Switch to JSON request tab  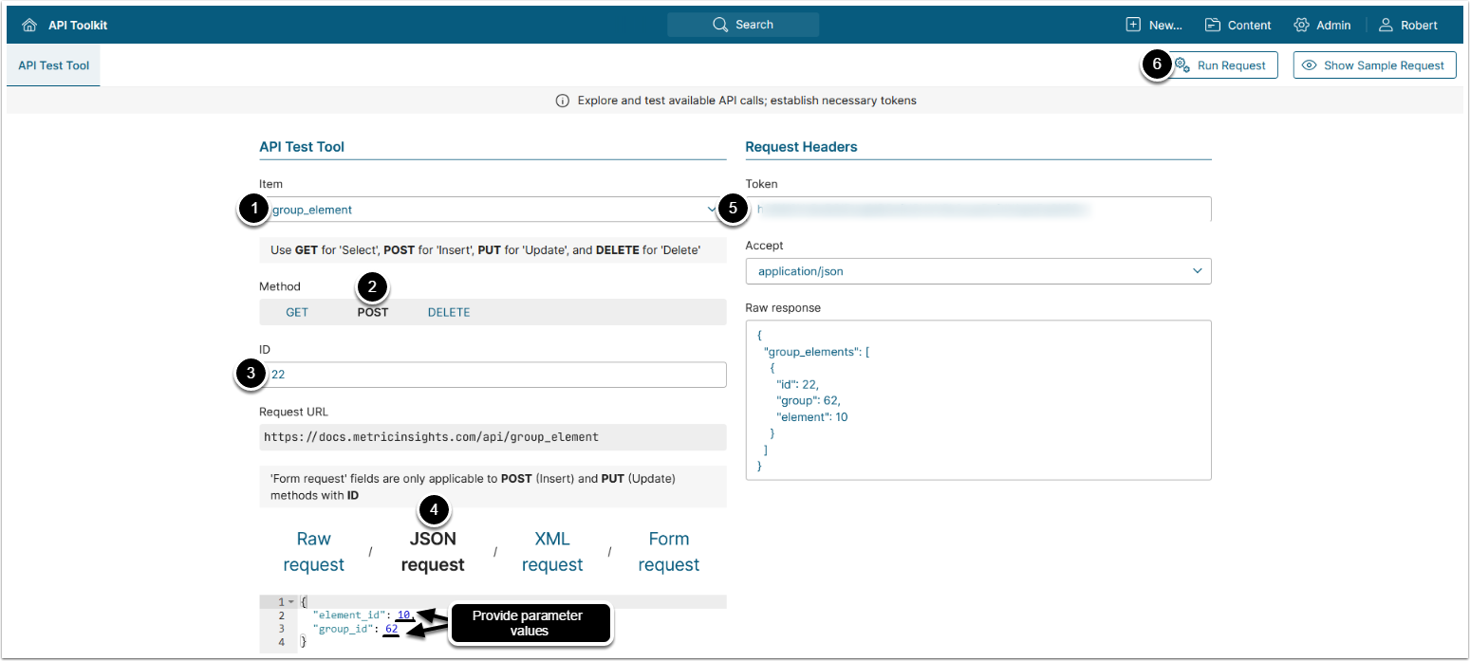point(433,552)
